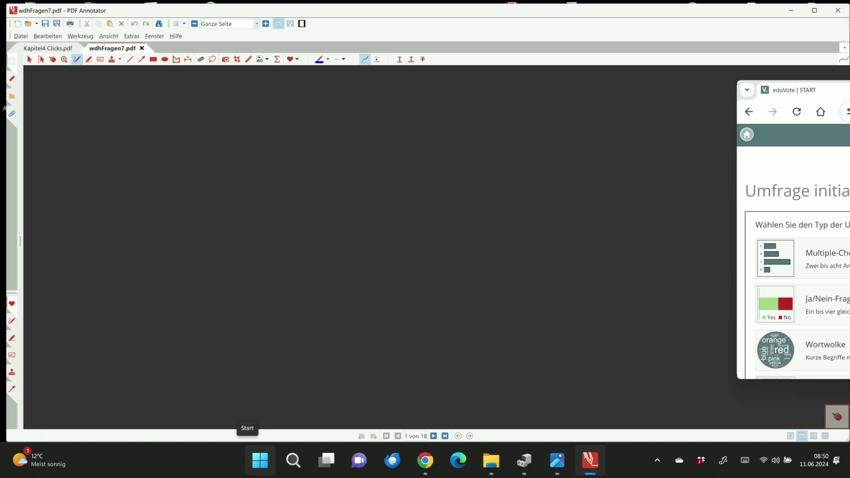Expand the pen color dropdown arrow
Image resolution: width=850 pixels, height=478 pixels.
point(327,59)
